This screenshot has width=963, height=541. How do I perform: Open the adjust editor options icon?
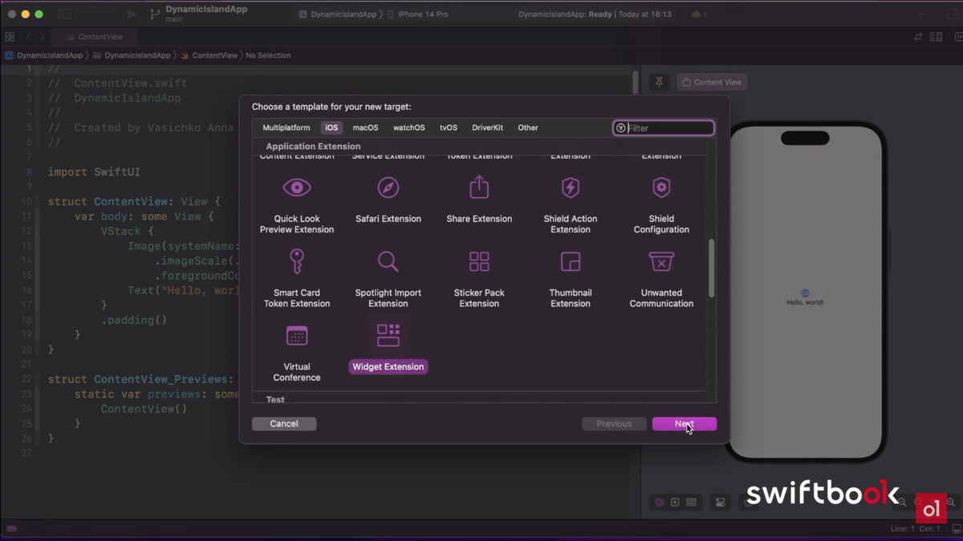point(936,37)
